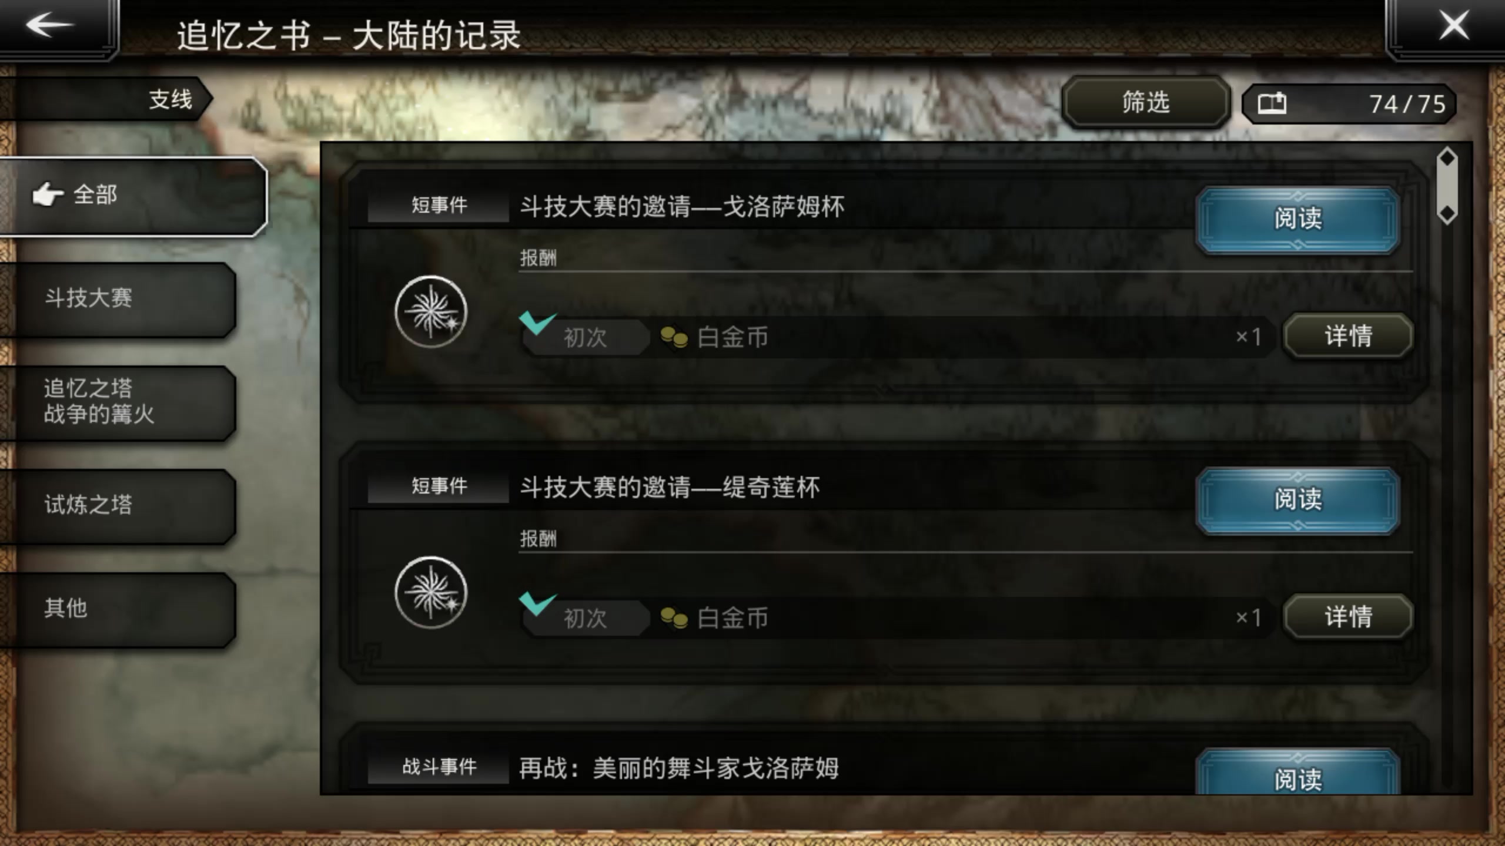Toggle the 初次 checkmark for 戈洛萨姆杯 reward
Image resolution: width=1505 pixels, height=846 pixels.
click(537, 323)
